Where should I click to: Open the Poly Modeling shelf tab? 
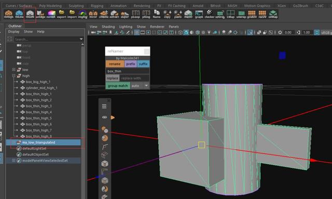coord(50,6)
